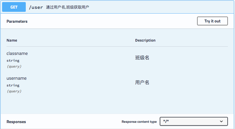Viewport: 235px width, 129px height.
Task: Click the classname parameter name
Action: pos(17,53)
